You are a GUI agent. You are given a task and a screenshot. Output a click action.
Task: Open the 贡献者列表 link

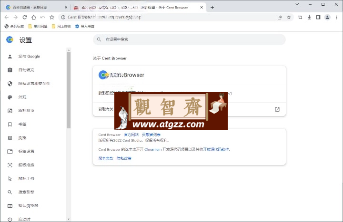coord(151,135)
